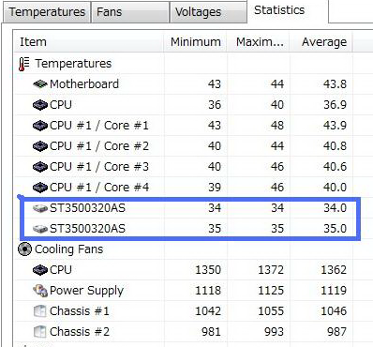Click the Core #3 chip icon

click(x=40, y=167)
